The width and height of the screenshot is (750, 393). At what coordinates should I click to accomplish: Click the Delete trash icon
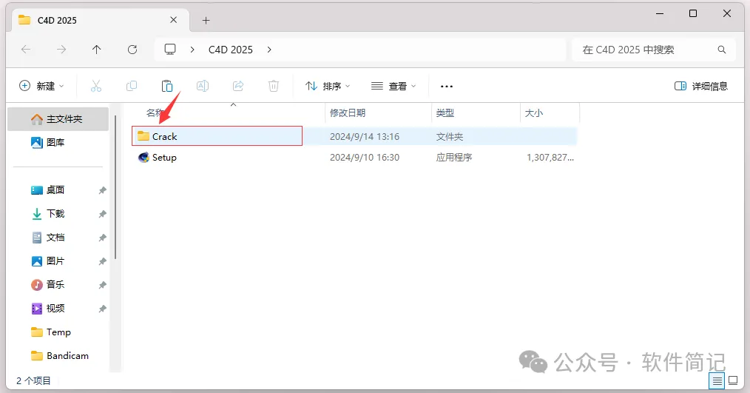pos(274,86)
